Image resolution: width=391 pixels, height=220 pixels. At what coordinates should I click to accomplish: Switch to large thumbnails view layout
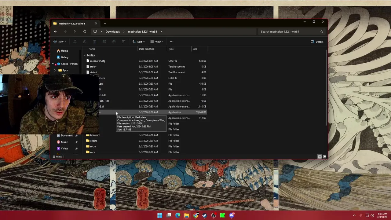click(324, 157)
